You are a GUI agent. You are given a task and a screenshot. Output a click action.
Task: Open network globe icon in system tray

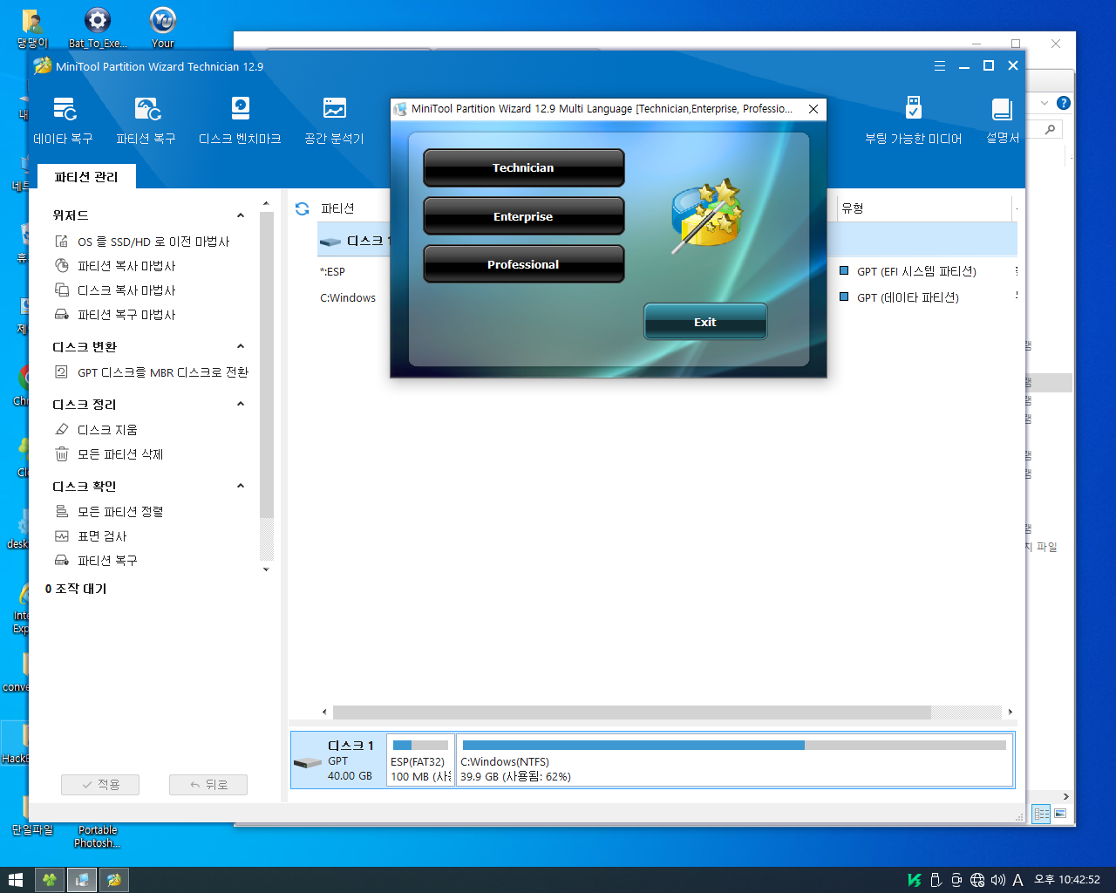(977, 880)
